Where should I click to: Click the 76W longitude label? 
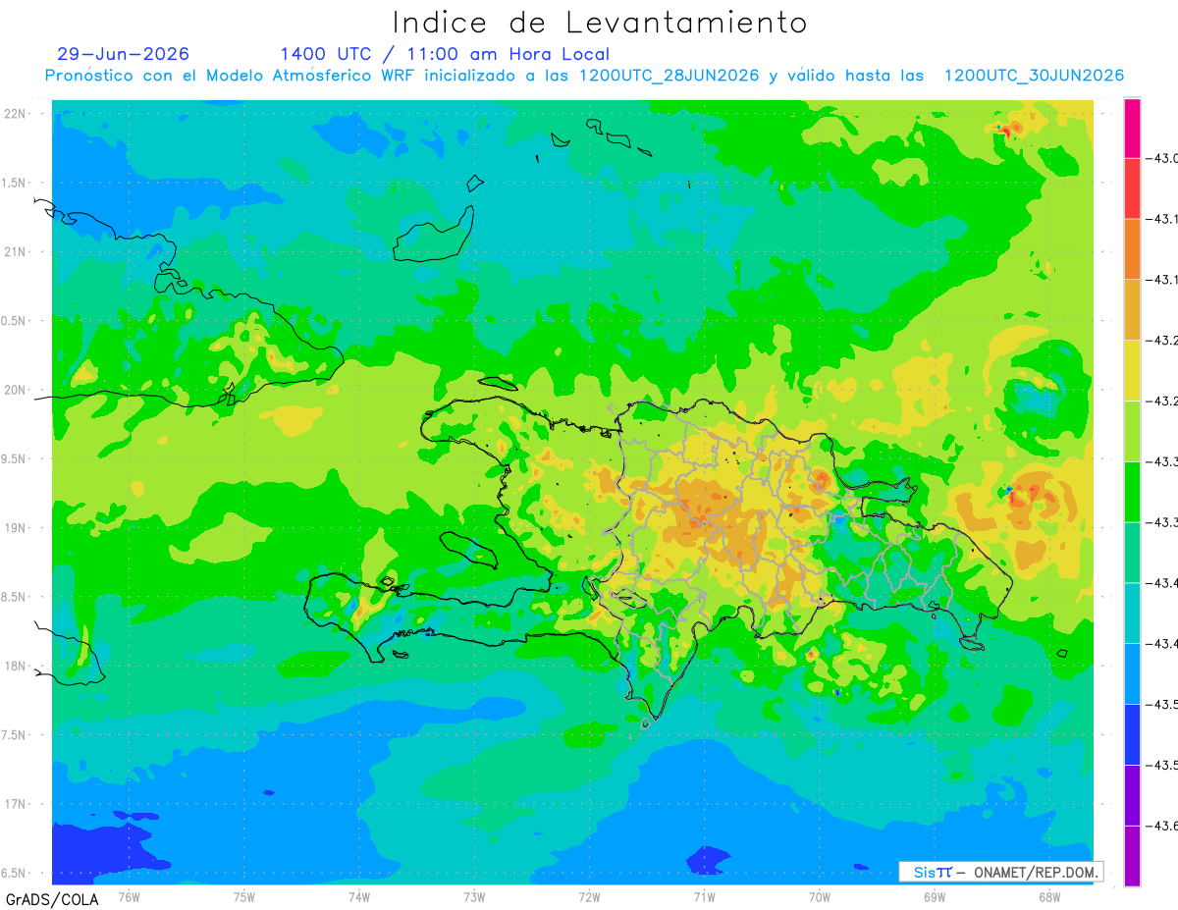click(129, 896)
